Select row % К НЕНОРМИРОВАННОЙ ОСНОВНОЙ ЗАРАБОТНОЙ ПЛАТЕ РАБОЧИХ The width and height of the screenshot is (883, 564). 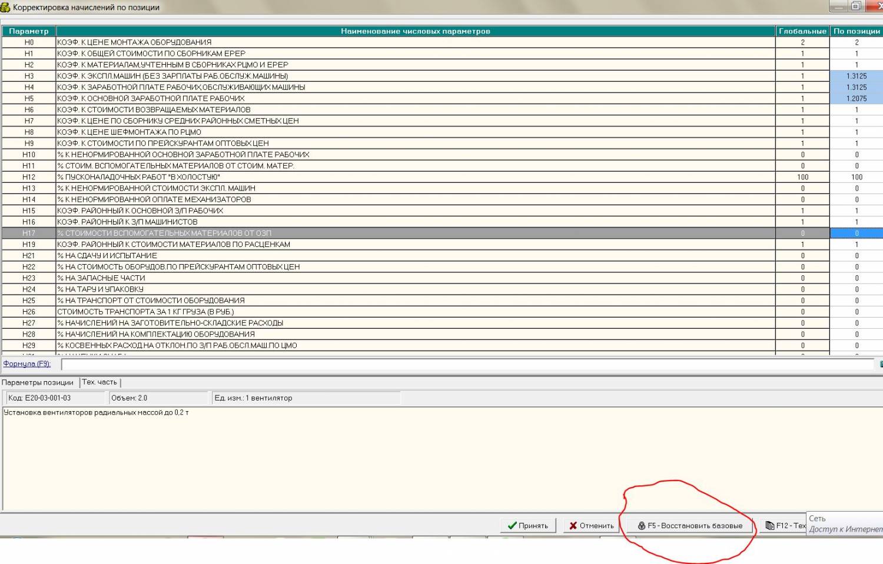pos(416,154)
